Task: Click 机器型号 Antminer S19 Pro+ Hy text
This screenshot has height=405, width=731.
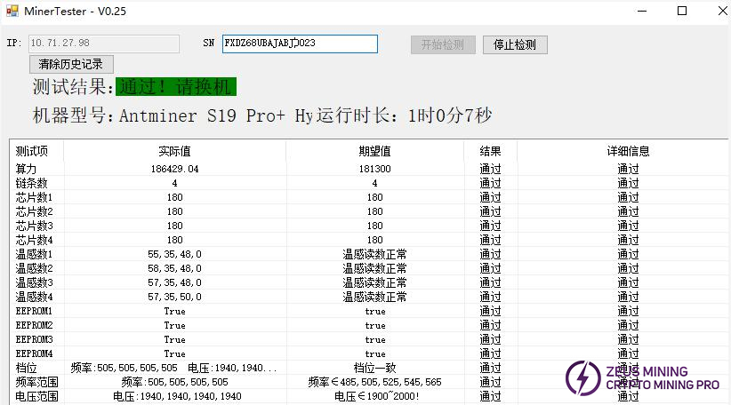Action: pyautogui.click(x=173, y=115)
